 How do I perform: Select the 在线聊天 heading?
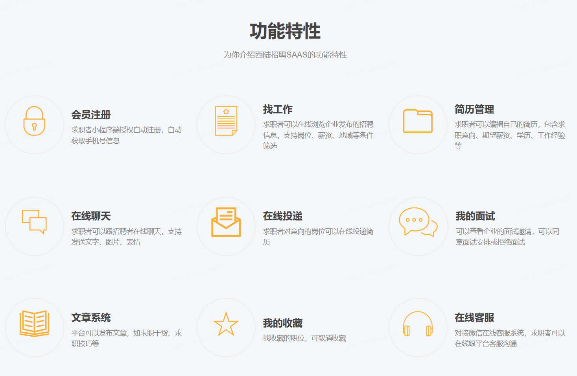pos(91,216)
